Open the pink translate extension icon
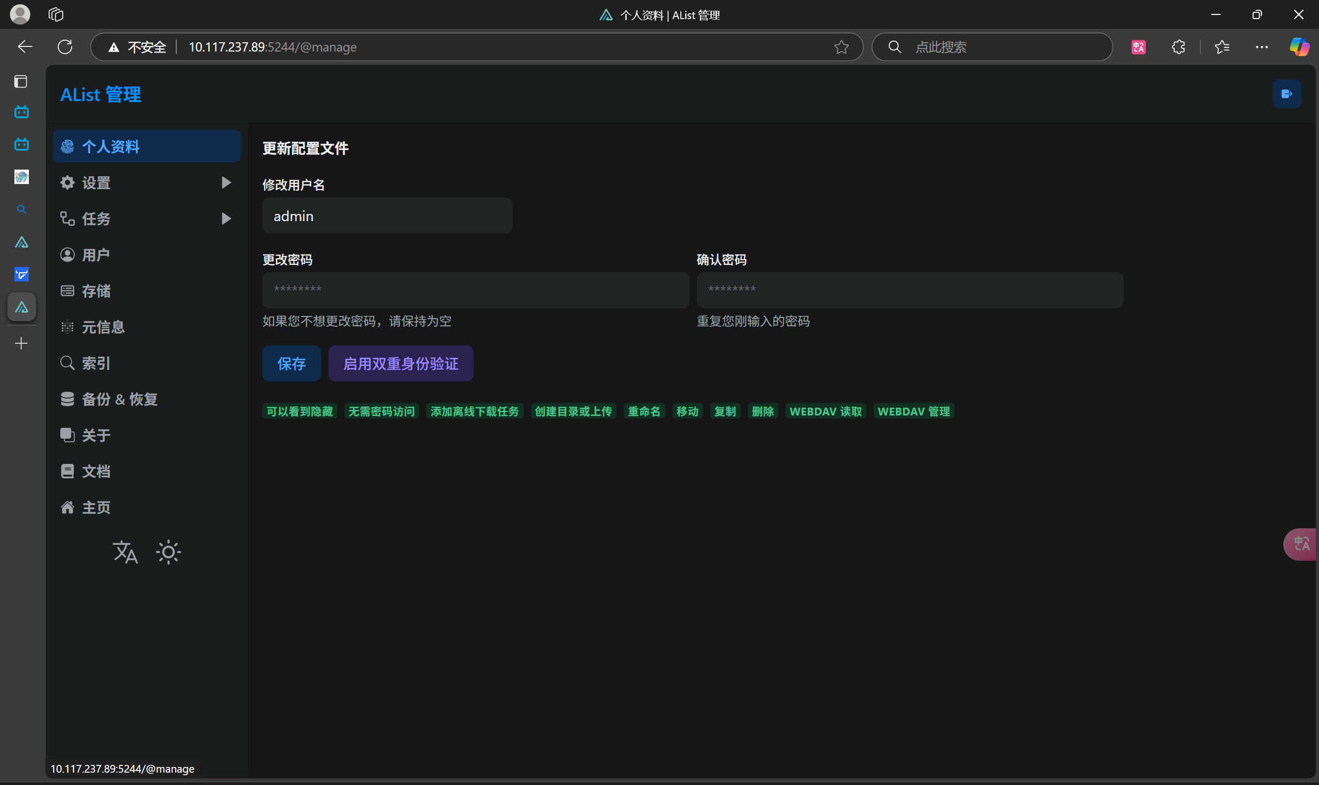The image size is (1319, 785). tap(1138, 47)
